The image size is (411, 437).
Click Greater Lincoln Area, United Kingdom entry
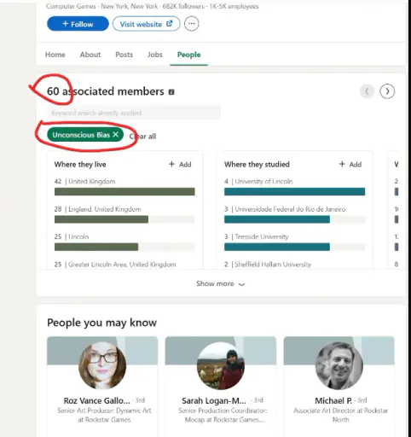(115, 265)
